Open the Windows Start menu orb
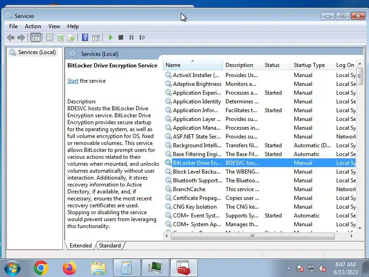The height and width of the screenshot is (277, 369). [12, 268]
